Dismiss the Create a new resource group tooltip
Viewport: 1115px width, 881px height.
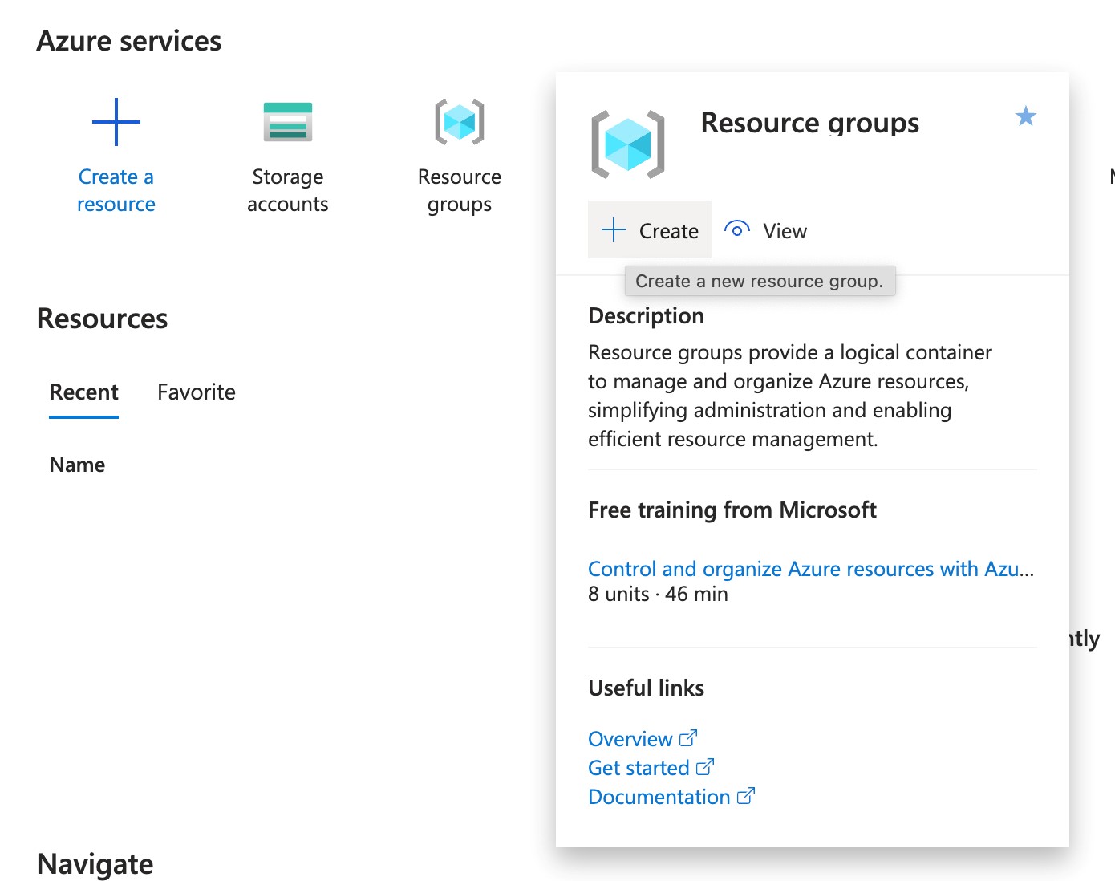(760, 281)
